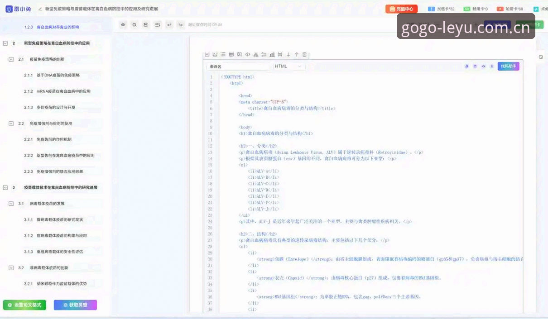Click the code line with 包膜 (Envelope)
The height and width of the screenshot is (319, 548).
click(x=389, y=259)
